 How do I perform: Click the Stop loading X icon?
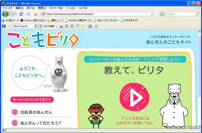(28, 14)
